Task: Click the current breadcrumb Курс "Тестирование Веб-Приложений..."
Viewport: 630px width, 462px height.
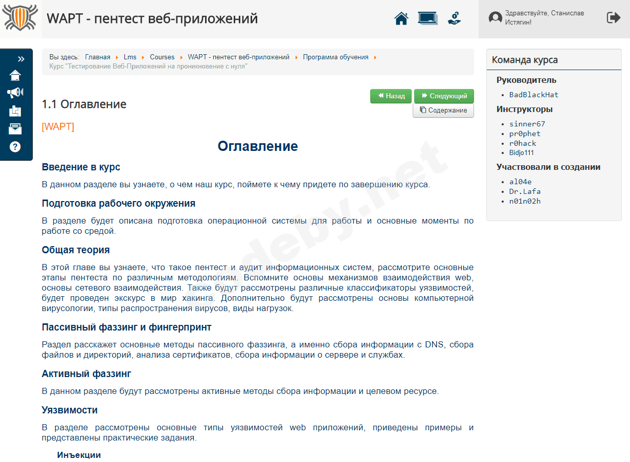Action: coord(148,67)
